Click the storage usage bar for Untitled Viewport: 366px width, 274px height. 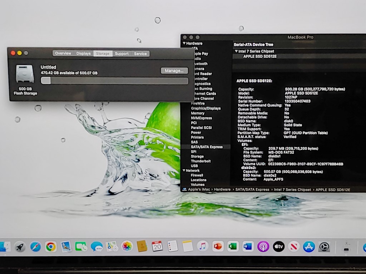[115, 81]
